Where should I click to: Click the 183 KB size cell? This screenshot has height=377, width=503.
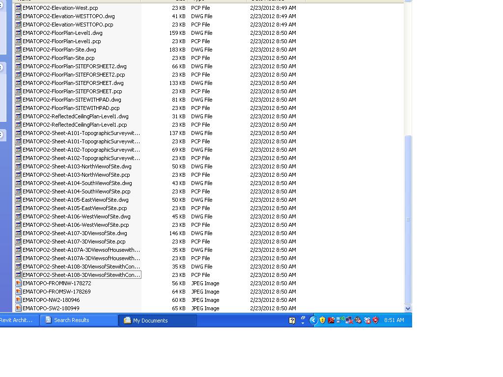(x=177, y=50)
